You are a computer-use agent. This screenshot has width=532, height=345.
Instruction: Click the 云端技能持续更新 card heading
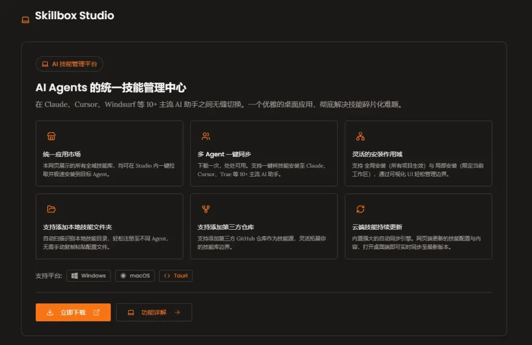[x=377, y=227]
